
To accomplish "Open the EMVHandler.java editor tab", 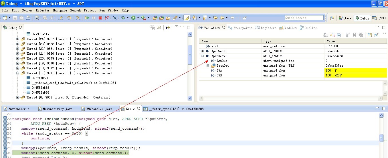I will pyautogui.click(x=97, y=109).
